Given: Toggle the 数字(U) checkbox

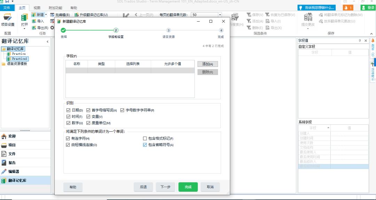Looking at the screenshot, I should pos(68,123).
